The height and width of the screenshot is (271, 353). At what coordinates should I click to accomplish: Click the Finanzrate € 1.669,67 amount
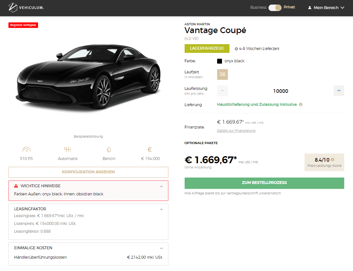tap(230, 122)
